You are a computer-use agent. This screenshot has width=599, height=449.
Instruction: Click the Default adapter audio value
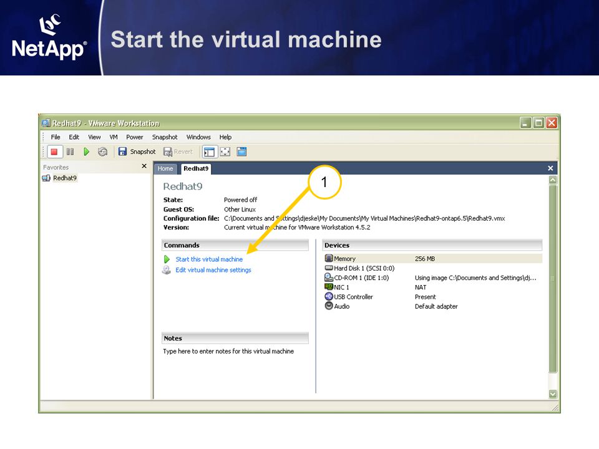[436, 307]
